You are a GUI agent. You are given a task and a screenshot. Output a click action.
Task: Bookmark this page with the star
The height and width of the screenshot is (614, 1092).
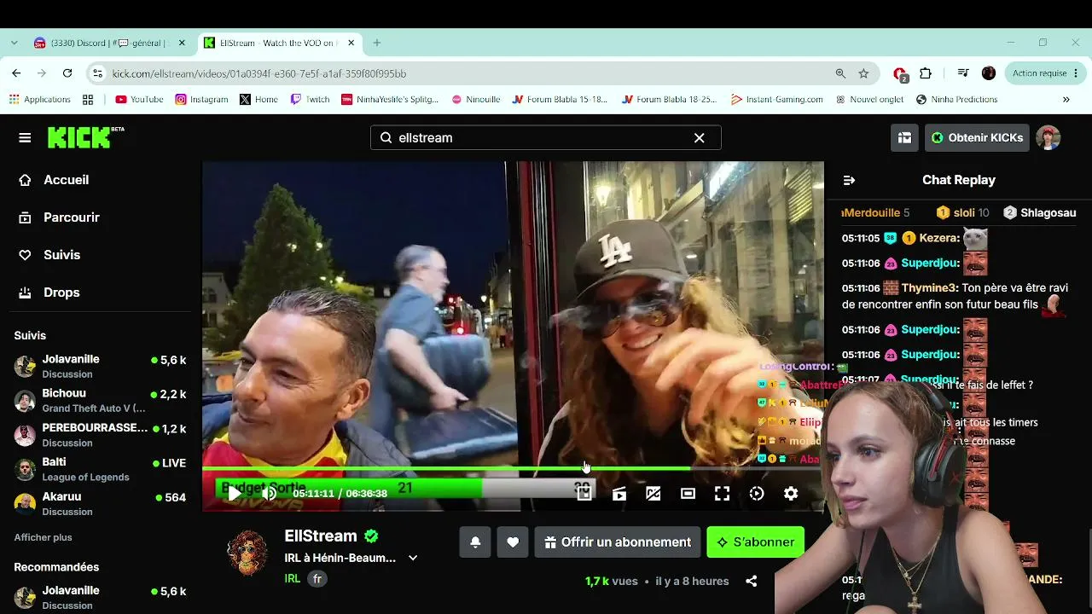click(863, 73)
